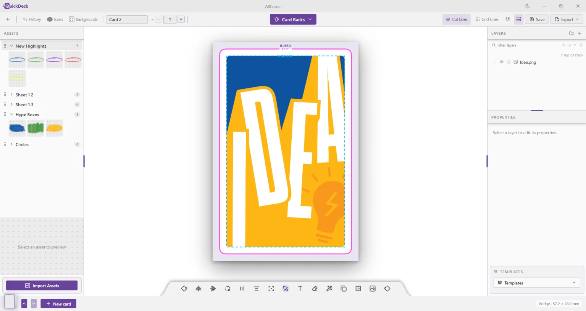Toggle the ruler guides button
The image size is (586, 311).
point(518,19)
